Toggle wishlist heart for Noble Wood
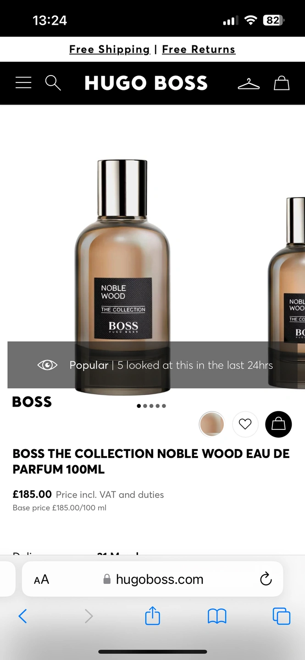The height and width of the screenshot is (660, 305). click(x=245, y=424)
